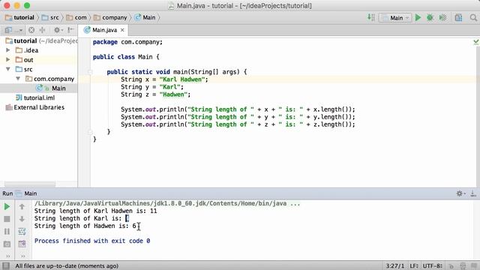Click the 3:27/1 cursor position indicator
The image size is (480, 270).
395,265
